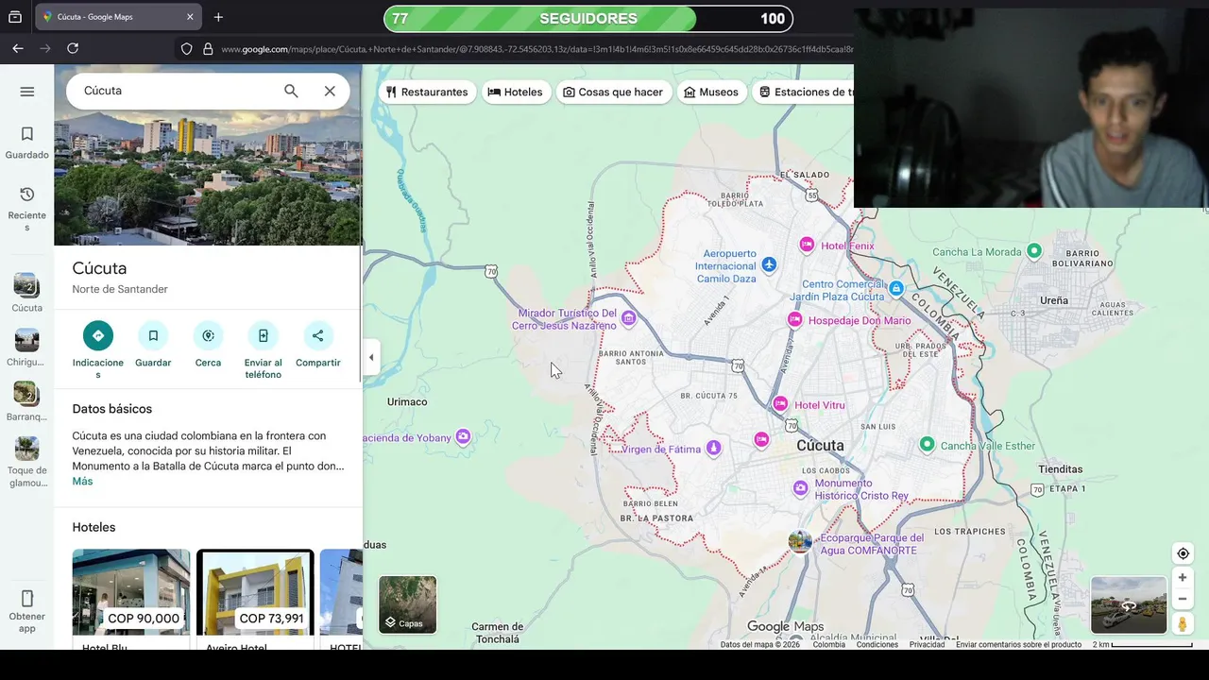Open the Condiciones footer link

coord(877,645)
